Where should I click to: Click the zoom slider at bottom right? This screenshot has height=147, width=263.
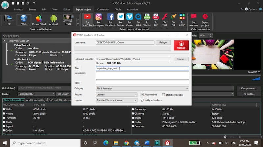[240, 137]
